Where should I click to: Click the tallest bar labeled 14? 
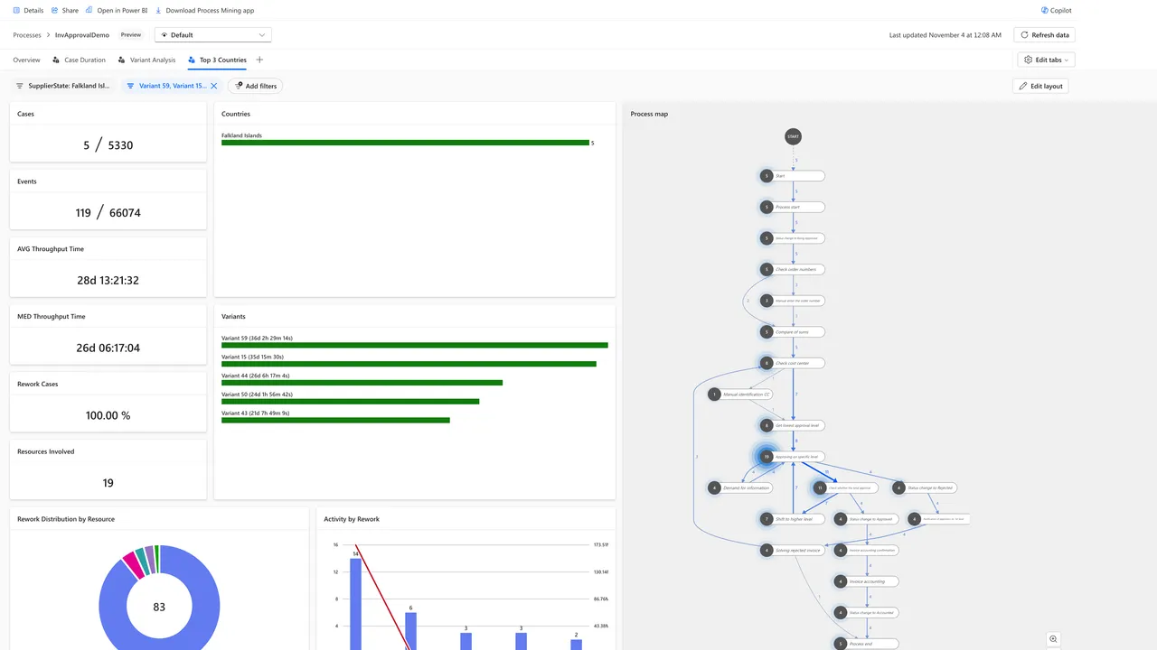click(355, 603)
